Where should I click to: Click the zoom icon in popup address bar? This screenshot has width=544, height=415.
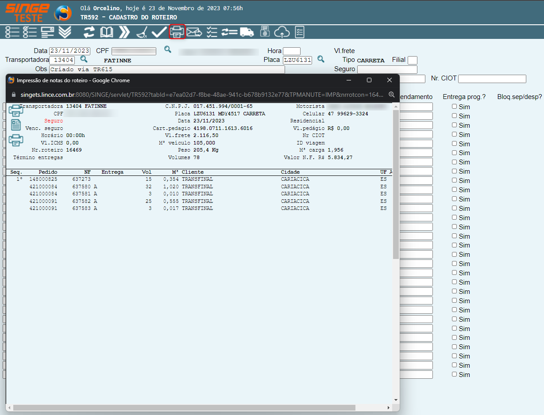point(391,95)
